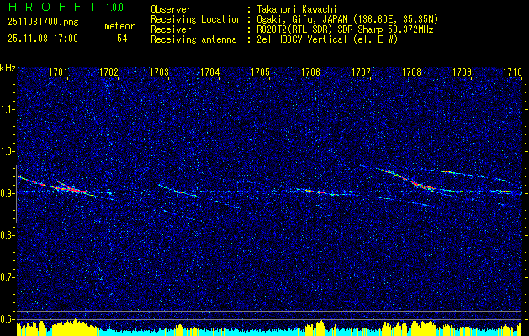Click the observer name Takanori Kawachi
Viewport: 529px width, 336px height.
coord(295,9)
